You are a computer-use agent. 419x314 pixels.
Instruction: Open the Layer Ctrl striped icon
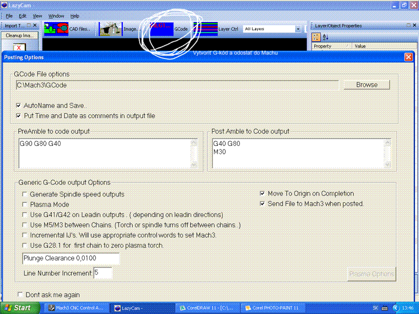(206, 29)
